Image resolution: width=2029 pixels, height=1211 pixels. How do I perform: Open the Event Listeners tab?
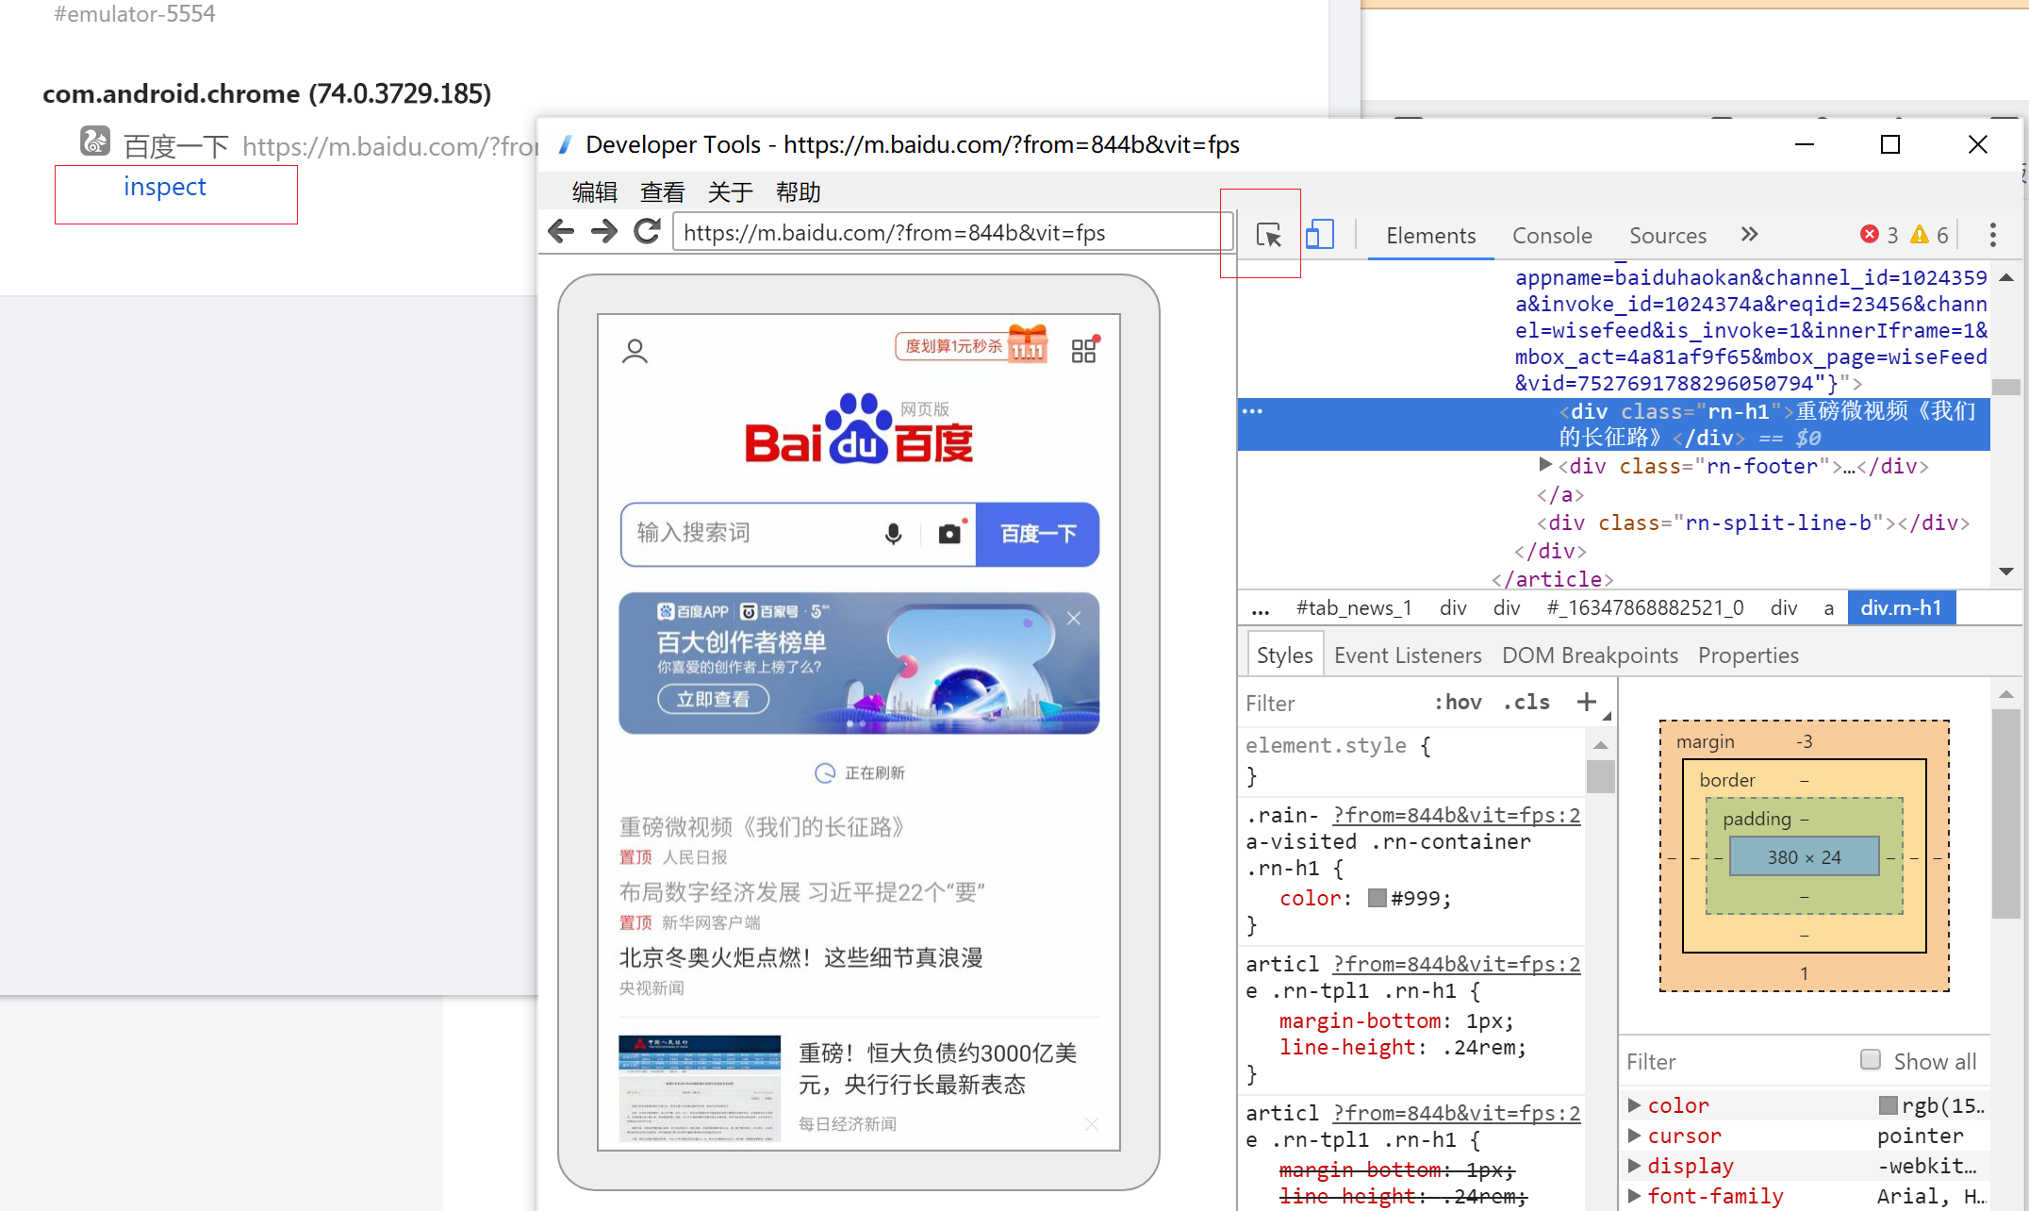(1407, 655)
